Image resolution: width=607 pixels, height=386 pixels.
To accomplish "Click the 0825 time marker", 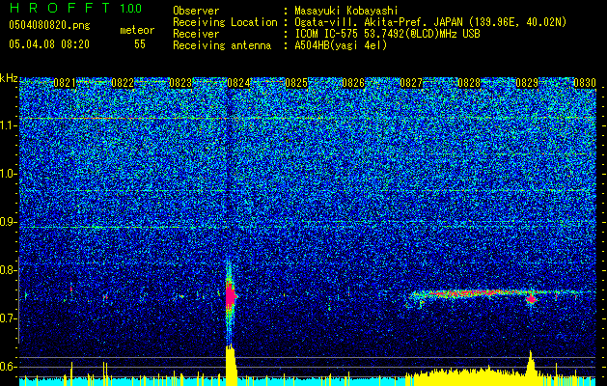I will (x=296, y=83).
